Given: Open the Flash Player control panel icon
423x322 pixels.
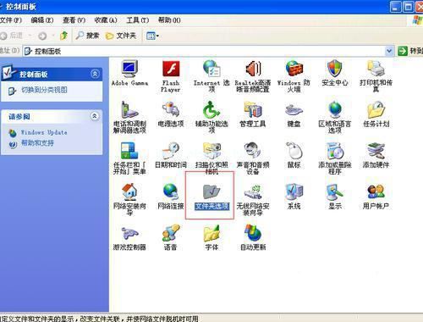Looking at the screenshot, I should coord(171,75).
